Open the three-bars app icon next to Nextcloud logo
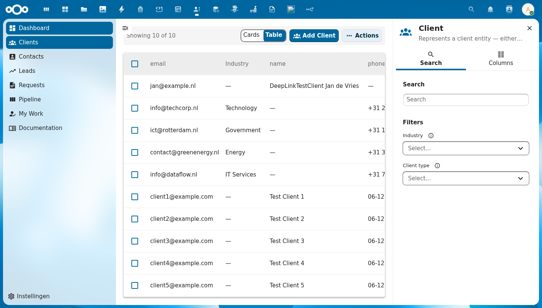The height and width of the screenshot is (308, 542). tap(46, 9)
